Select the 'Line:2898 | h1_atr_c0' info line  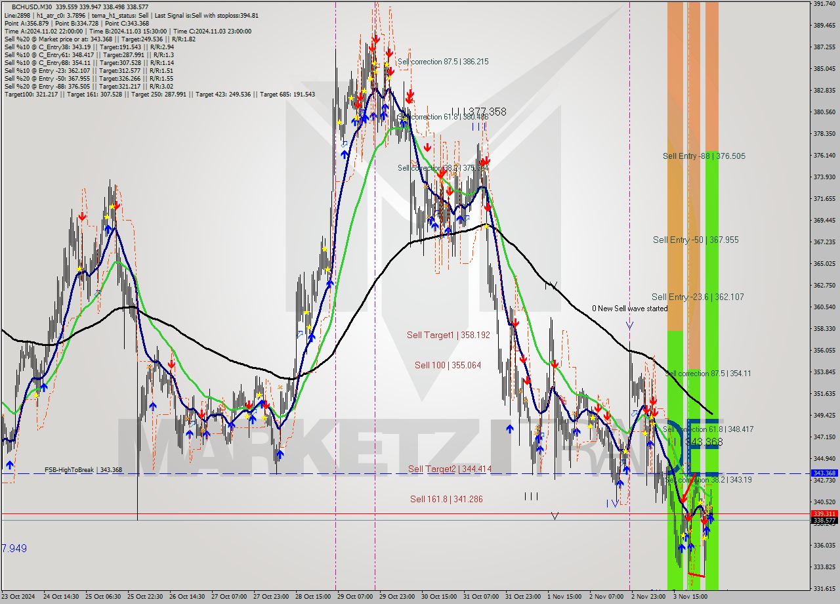[x=131, y=15]
